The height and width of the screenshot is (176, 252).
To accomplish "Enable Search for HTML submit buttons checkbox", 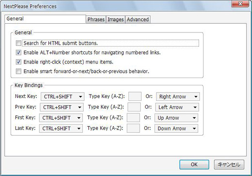I will point(18,43).
